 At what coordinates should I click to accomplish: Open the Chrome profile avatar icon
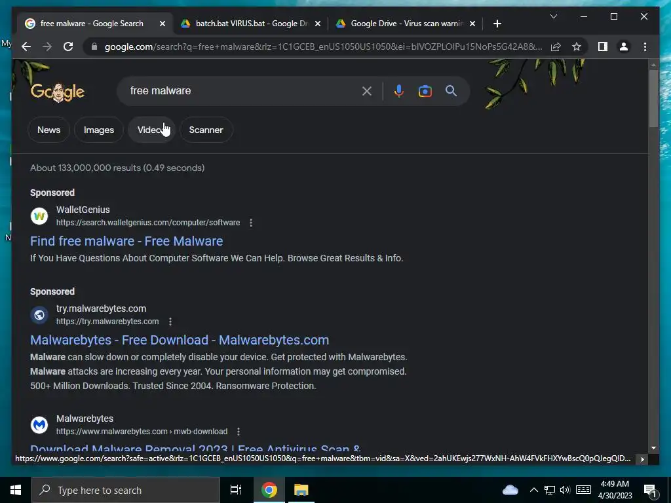624,47
